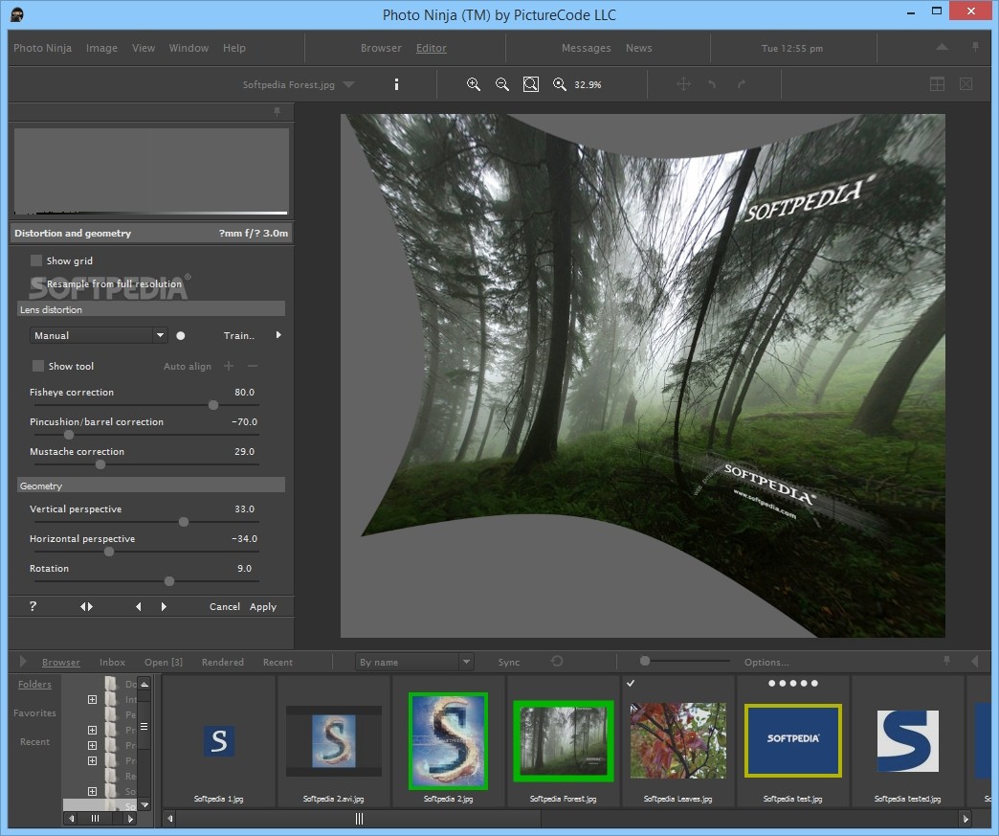Expand the 'So' folder plus box
The image size is (999, 836).
tap(93, 791)
